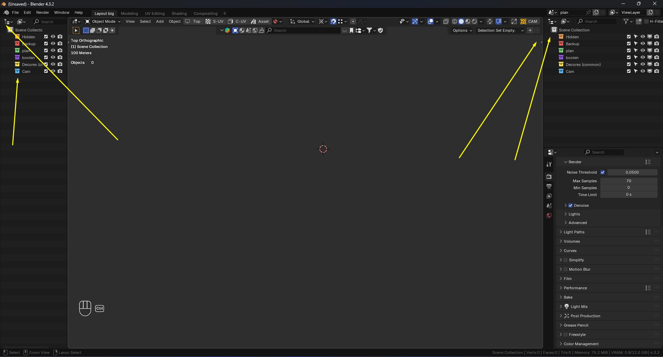The height and width of the screenshot is (357, 663).
Task: Switch viewport shading to material preview
Action: click(x=468, y=21)
